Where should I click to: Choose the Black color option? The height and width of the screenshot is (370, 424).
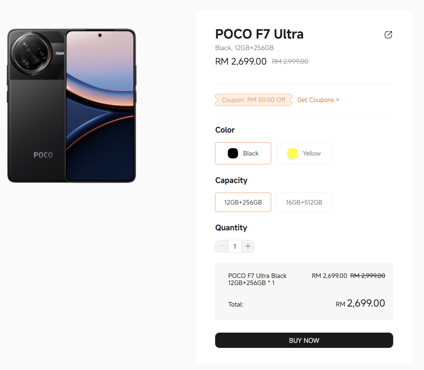[243, 153]
